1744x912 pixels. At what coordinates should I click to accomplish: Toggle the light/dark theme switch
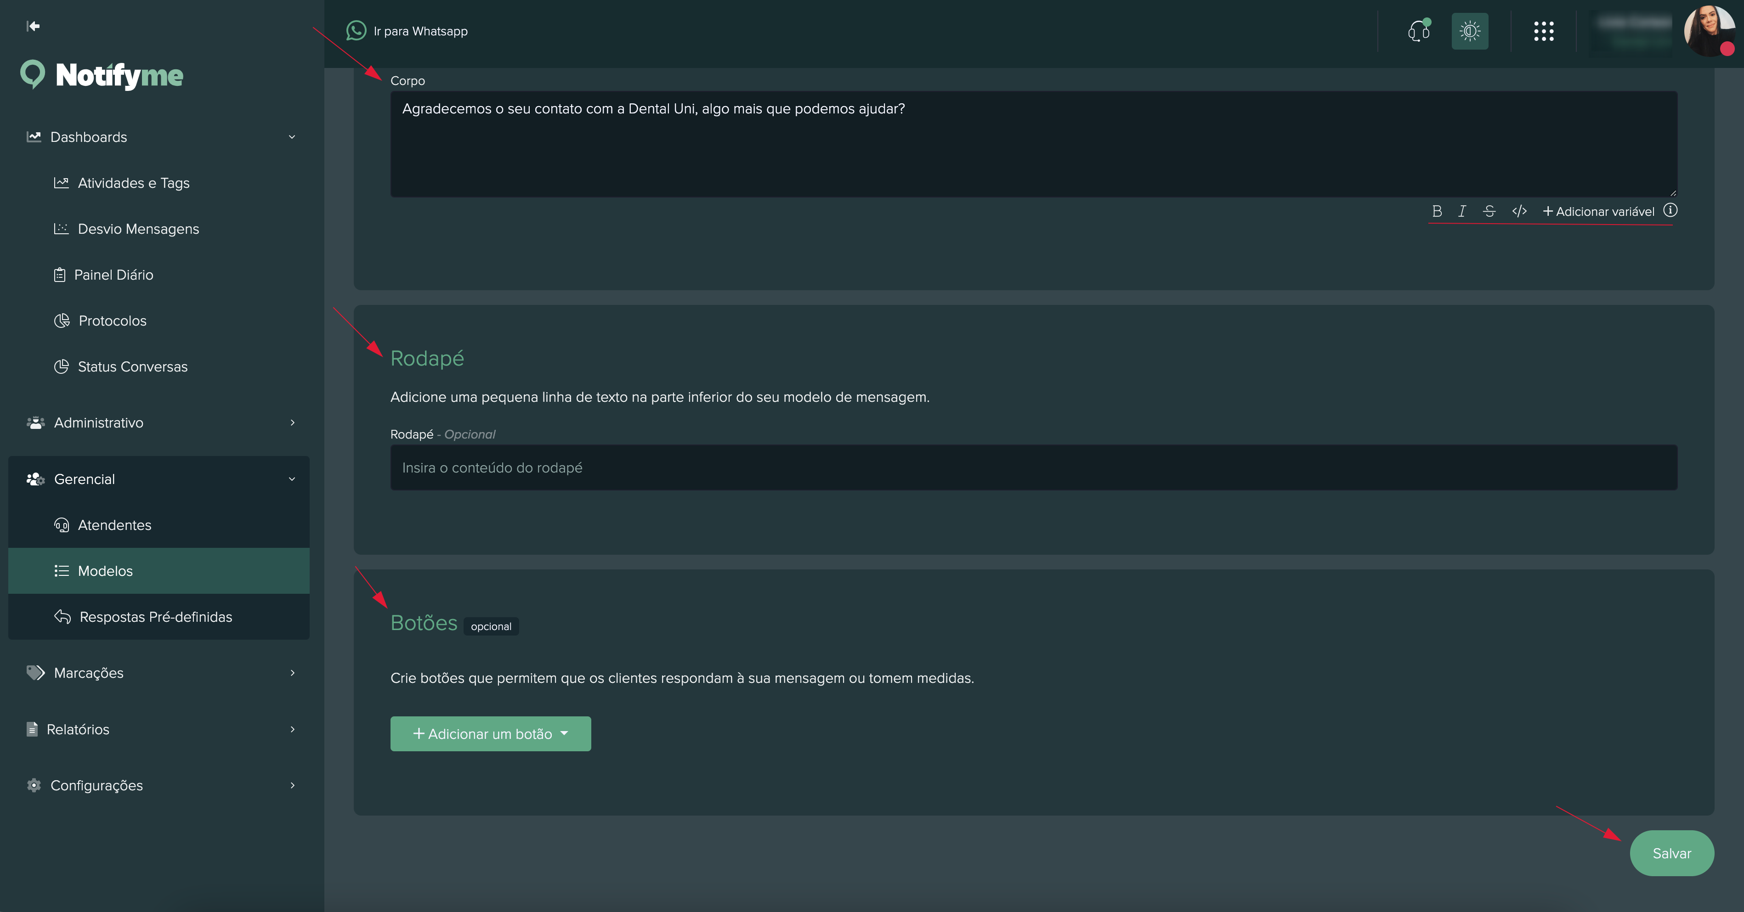[x=1470, y=31]
